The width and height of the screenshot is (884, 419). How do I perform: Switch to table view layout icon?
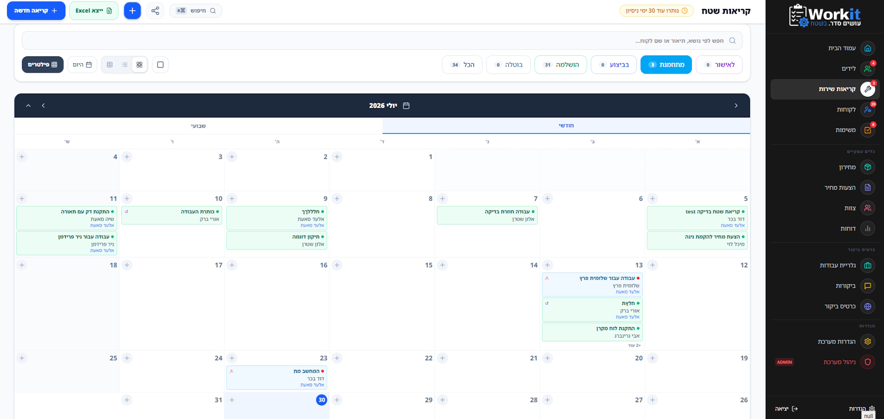point(110,65)
